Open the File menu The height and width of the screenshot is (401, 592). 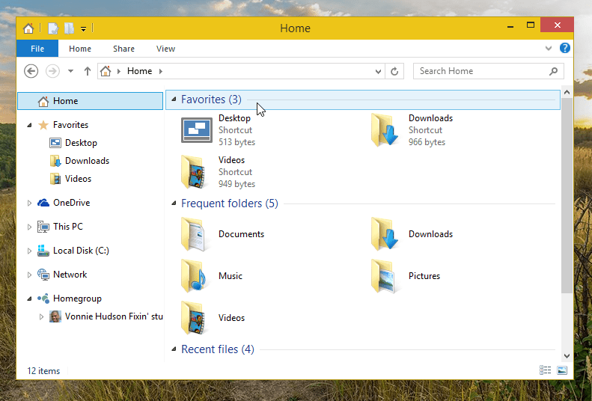point(37,49)
